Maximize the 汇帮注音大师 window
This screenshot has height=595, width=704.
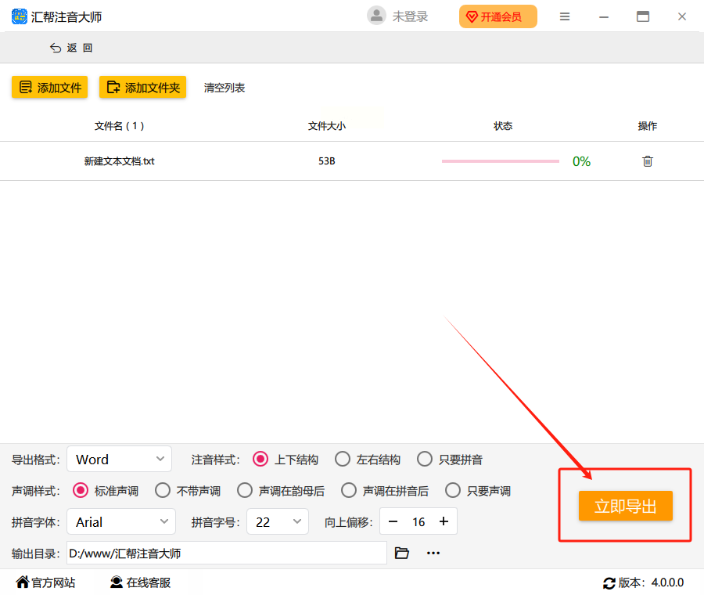[x=643, y=16]
